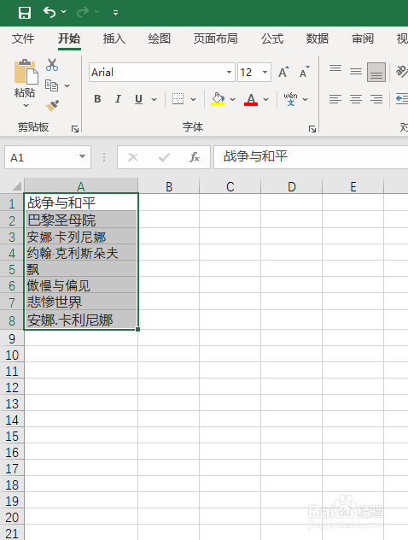The height and width of the screenshot is (540, 408).
Task: Expand the underline style arrow
Action: tap(154, 99)
